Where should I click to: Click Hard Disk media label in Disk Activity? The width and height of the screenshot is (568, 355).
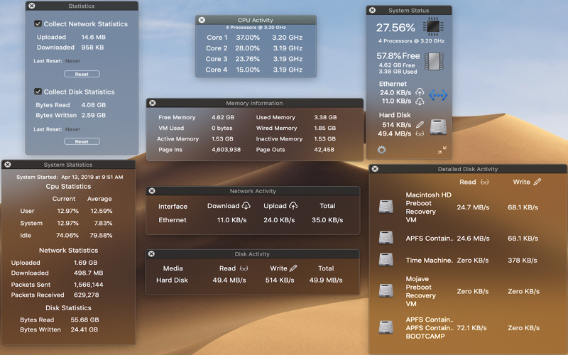tap(172, 280)
